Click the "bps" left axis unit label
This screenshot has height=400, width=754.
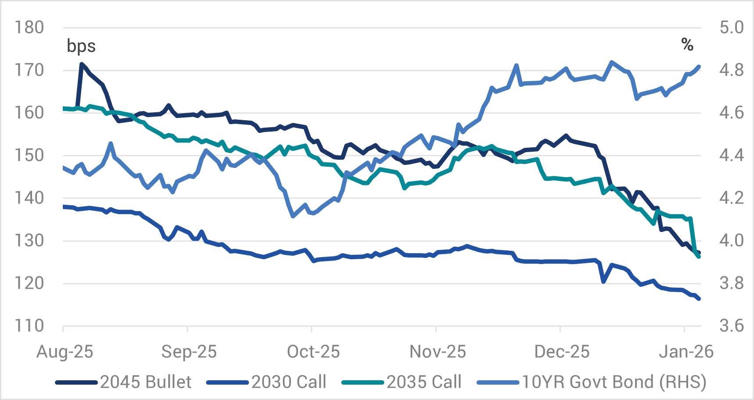(x=81, y=46)
